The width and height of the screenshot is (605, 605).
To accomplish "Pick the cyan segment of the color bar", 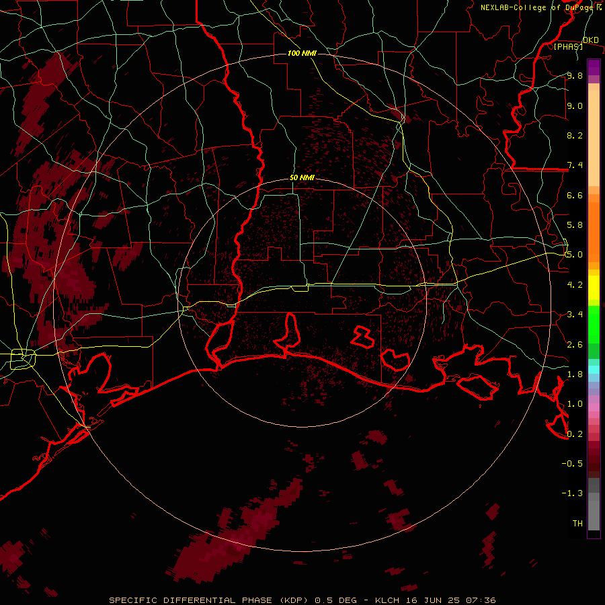I will click(x=594, y=370).
